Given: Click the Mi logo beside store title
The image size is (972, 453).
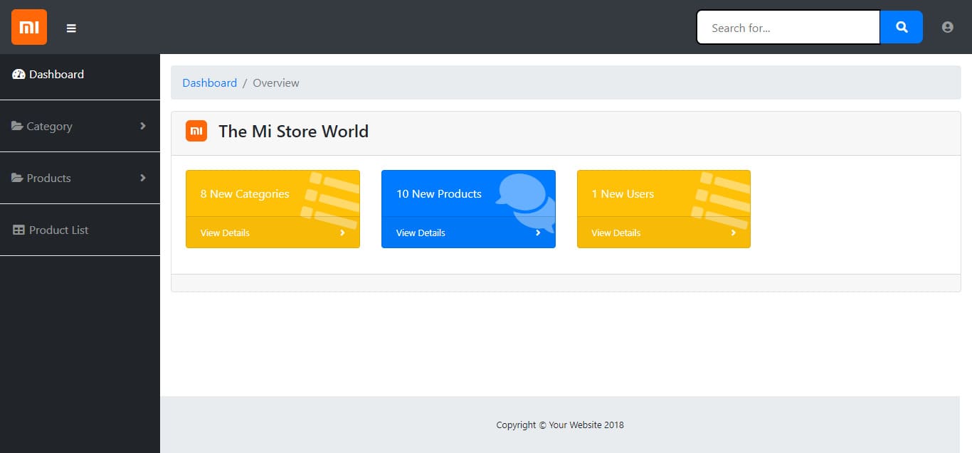Looking at the screenshot, I should [196, 131].
